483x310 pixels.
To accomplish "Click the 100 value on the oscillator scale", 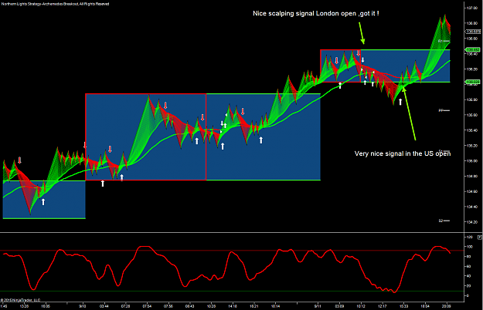I will 470,247.
